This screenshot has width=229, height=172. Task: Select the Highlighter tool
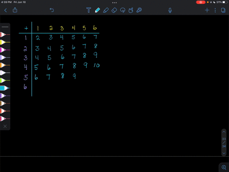tap(106, 10)
